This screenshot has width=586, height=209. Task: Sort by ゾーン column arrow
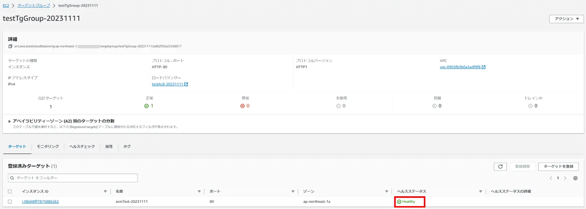click(387, 192)
